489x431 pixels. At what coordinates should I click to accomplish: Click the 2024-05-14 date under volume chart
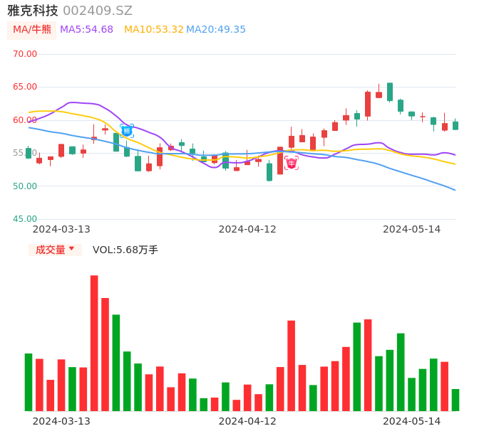(x=412, y=421)
